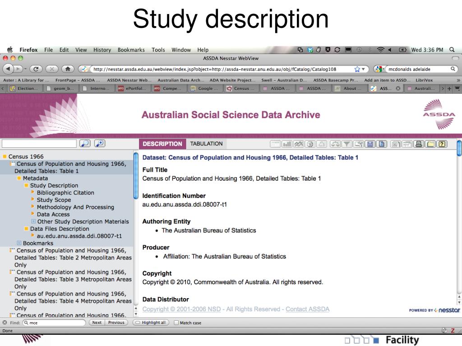This screenshot has width=462, height=346.
Task: Click the catalog search input field
Action: click(x=39, y=144)
